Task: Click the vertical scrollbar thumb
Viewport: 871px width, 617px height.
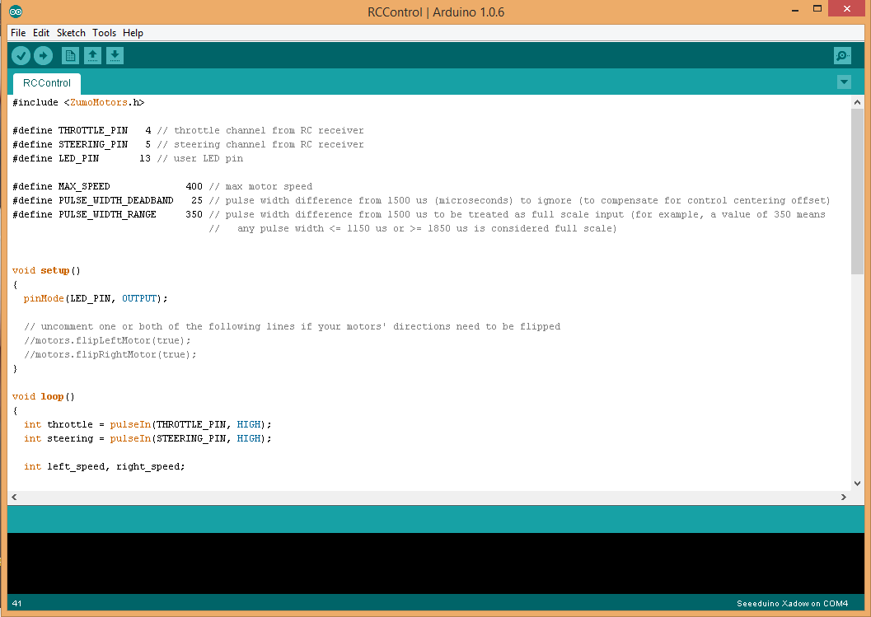Action: (x=857, y=191)
